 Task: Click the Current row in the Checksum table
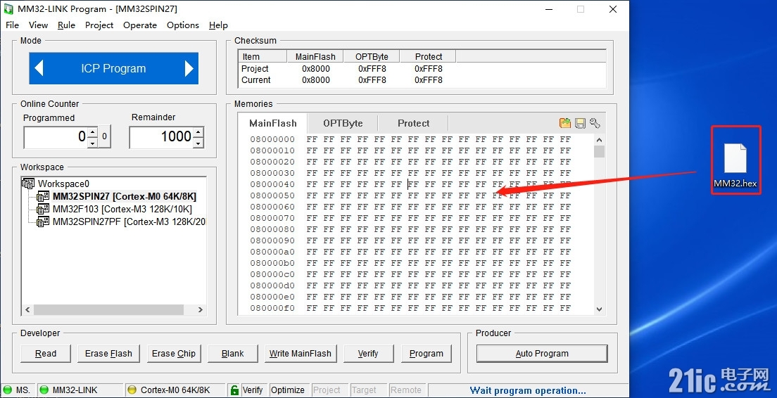[422, 79]
